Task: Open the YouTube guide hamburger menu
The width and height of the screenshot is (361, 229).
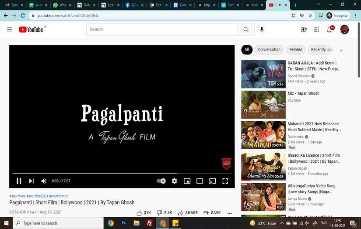Action: coord(10,29)
